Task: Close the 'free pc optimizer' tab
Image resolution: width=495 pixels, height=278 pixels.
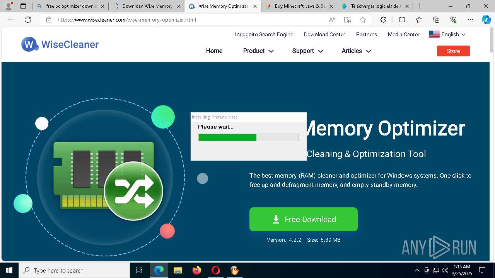Action: pos(102,6)
